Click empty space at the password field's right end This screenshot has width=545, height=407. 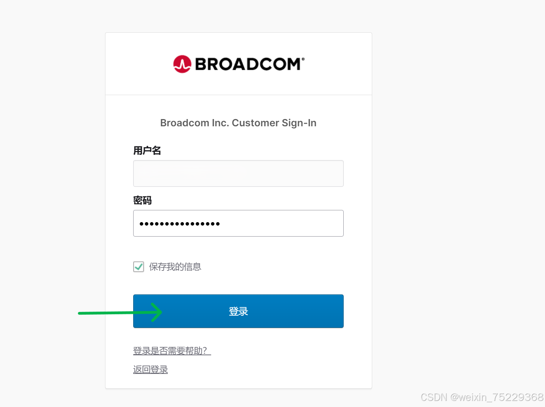327,223
